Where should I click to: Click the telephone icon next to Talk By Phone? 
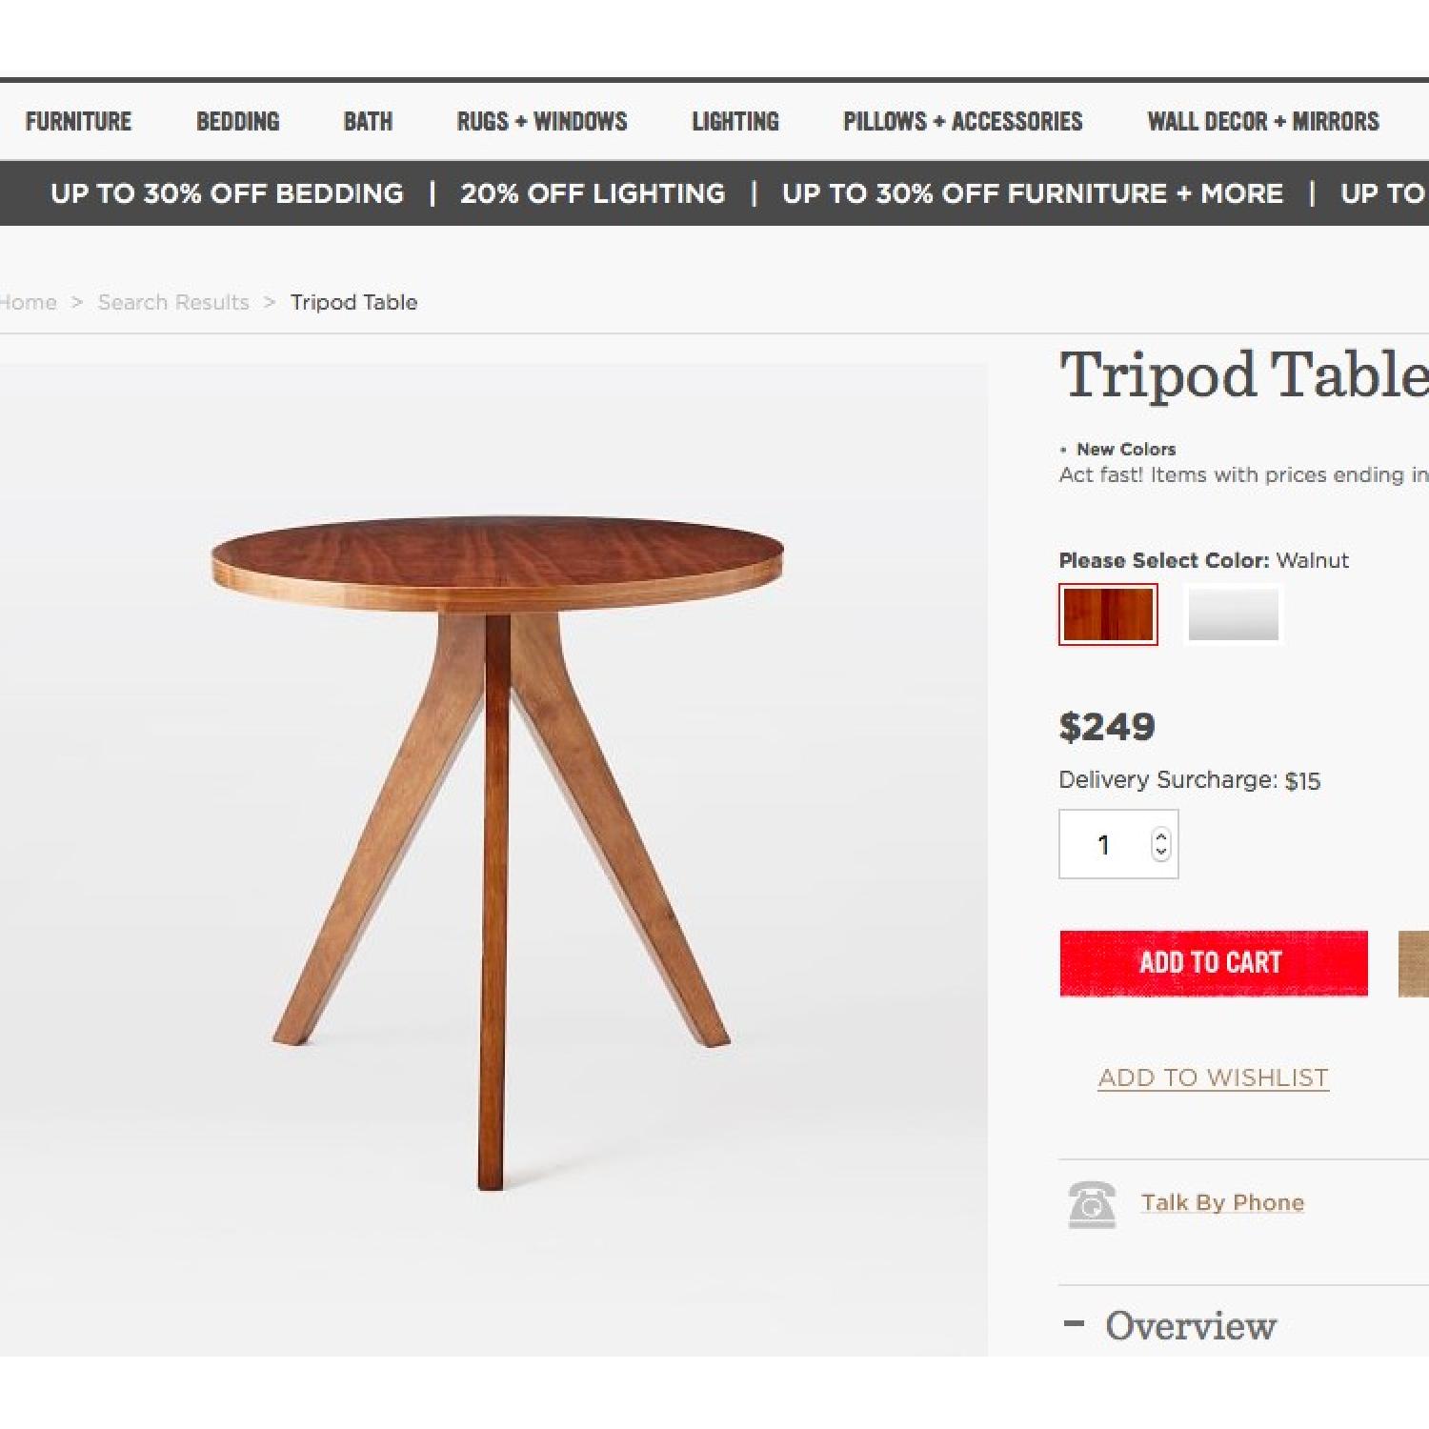[1092, 1203]
